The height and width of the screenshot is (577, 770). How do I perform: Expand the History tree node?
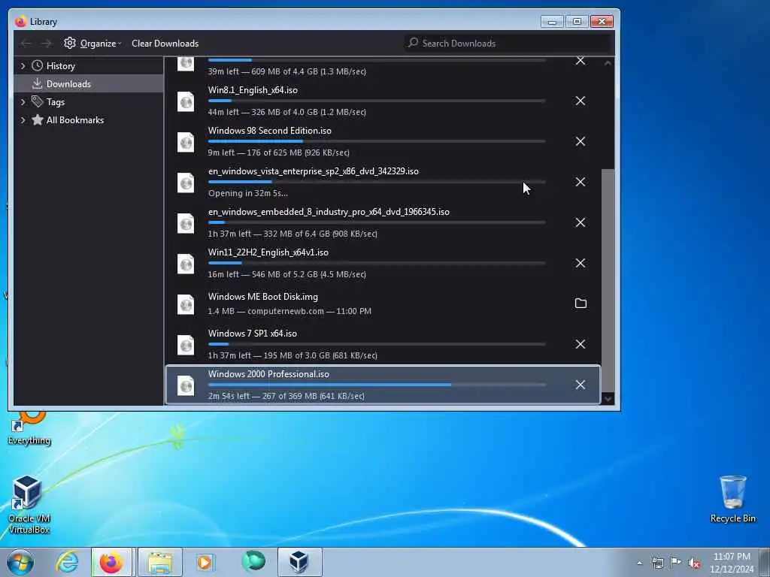coord(23,66)
